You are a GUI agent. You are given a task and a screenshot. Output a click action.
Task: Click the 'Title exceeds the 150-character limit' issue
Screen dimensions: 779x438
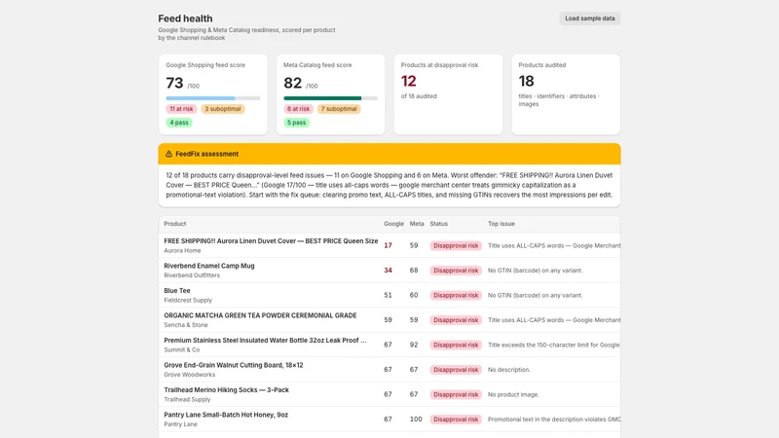(x=553, y=346)
